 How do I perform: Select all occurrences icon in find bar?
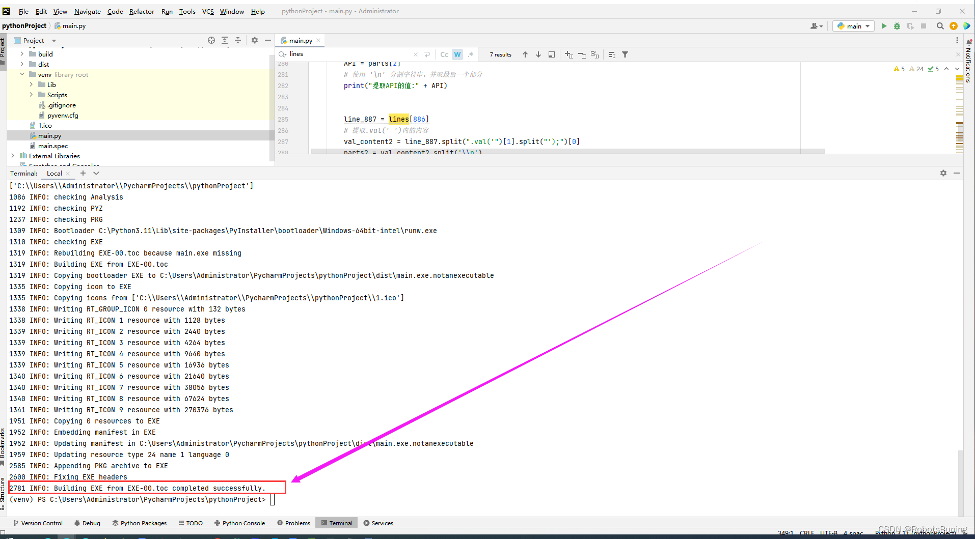pyautogui.click(x=595, y=54)
